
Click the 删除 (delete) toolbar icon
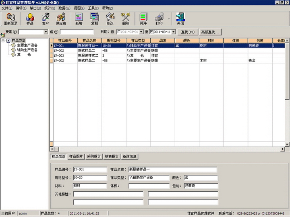[x=125, y=18]
